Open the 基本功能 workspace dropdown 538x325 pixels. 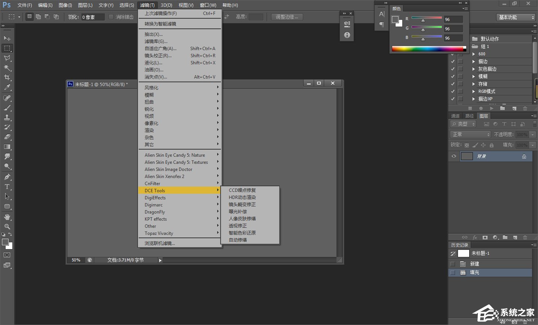(517, 17)
